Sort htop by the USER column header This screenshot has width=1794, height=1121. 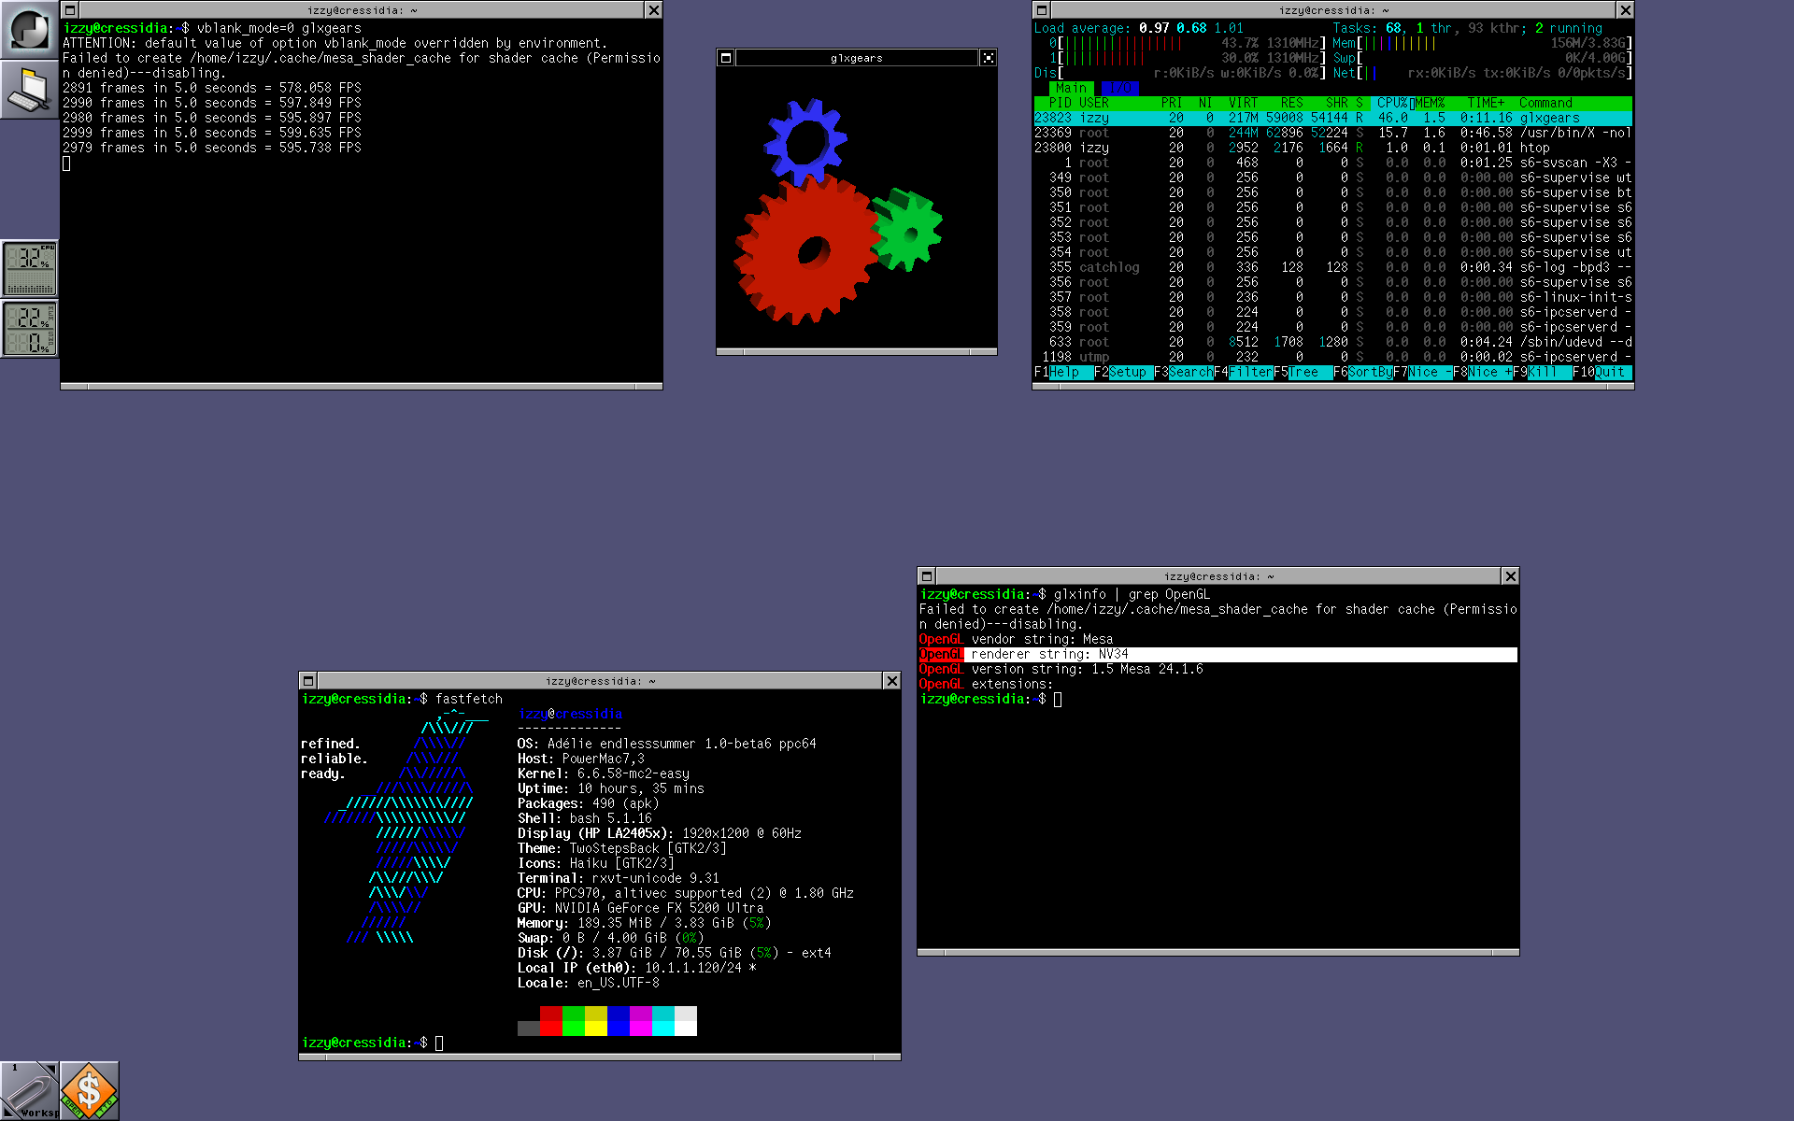pyautogui.click(x=1093, y=103)
